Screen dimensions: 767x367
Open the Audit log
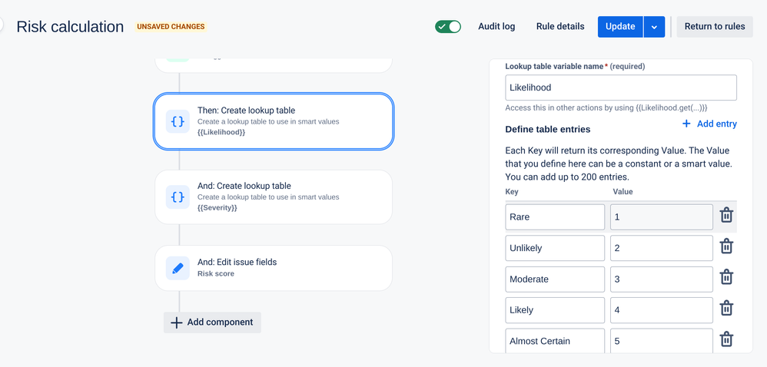click(x=496, y=26)
